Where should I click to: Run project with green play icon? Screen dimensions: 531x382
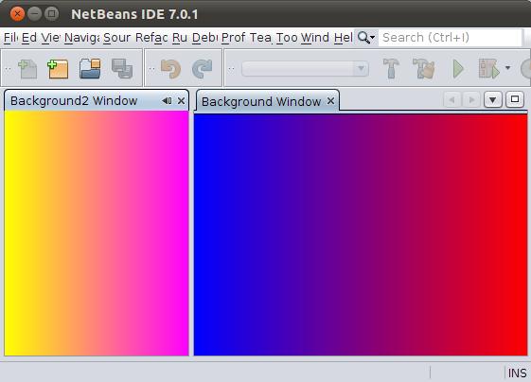point(458,69)
